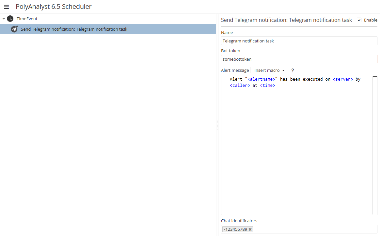This screenshot has width=380, height=236.
Task: Open the Insert macro dropdown
Action: [269, 71]
